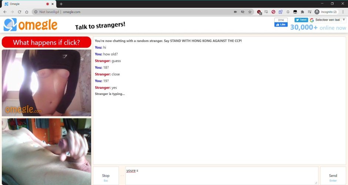
Task: Open Chrome's three-dot menu
Action: click(343, 12)
